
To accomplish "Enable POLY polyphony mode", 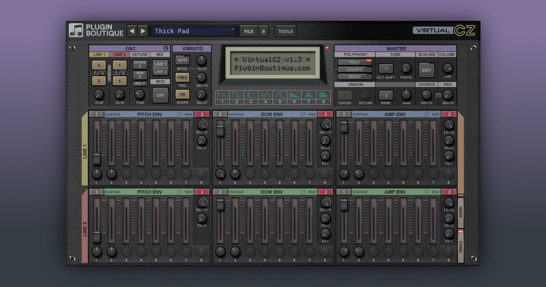I will 355,62.
